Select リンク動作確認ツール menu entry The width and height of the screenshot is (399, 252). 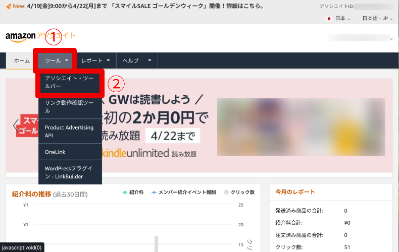(70, 107)
